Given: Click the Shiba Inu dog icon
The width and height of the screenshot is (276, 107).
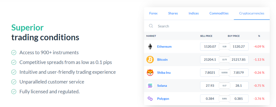Looking at the screenshot, I should click(150, 73).
